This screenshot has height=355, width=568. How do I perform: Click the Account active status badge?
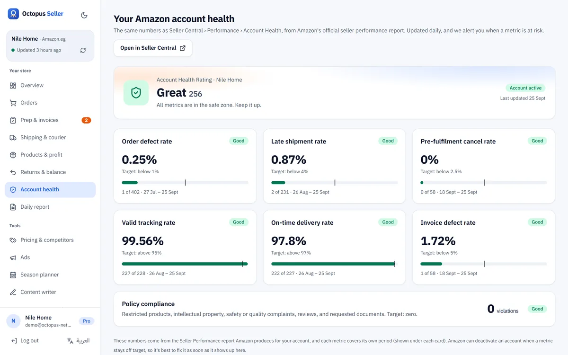(525, 88)
